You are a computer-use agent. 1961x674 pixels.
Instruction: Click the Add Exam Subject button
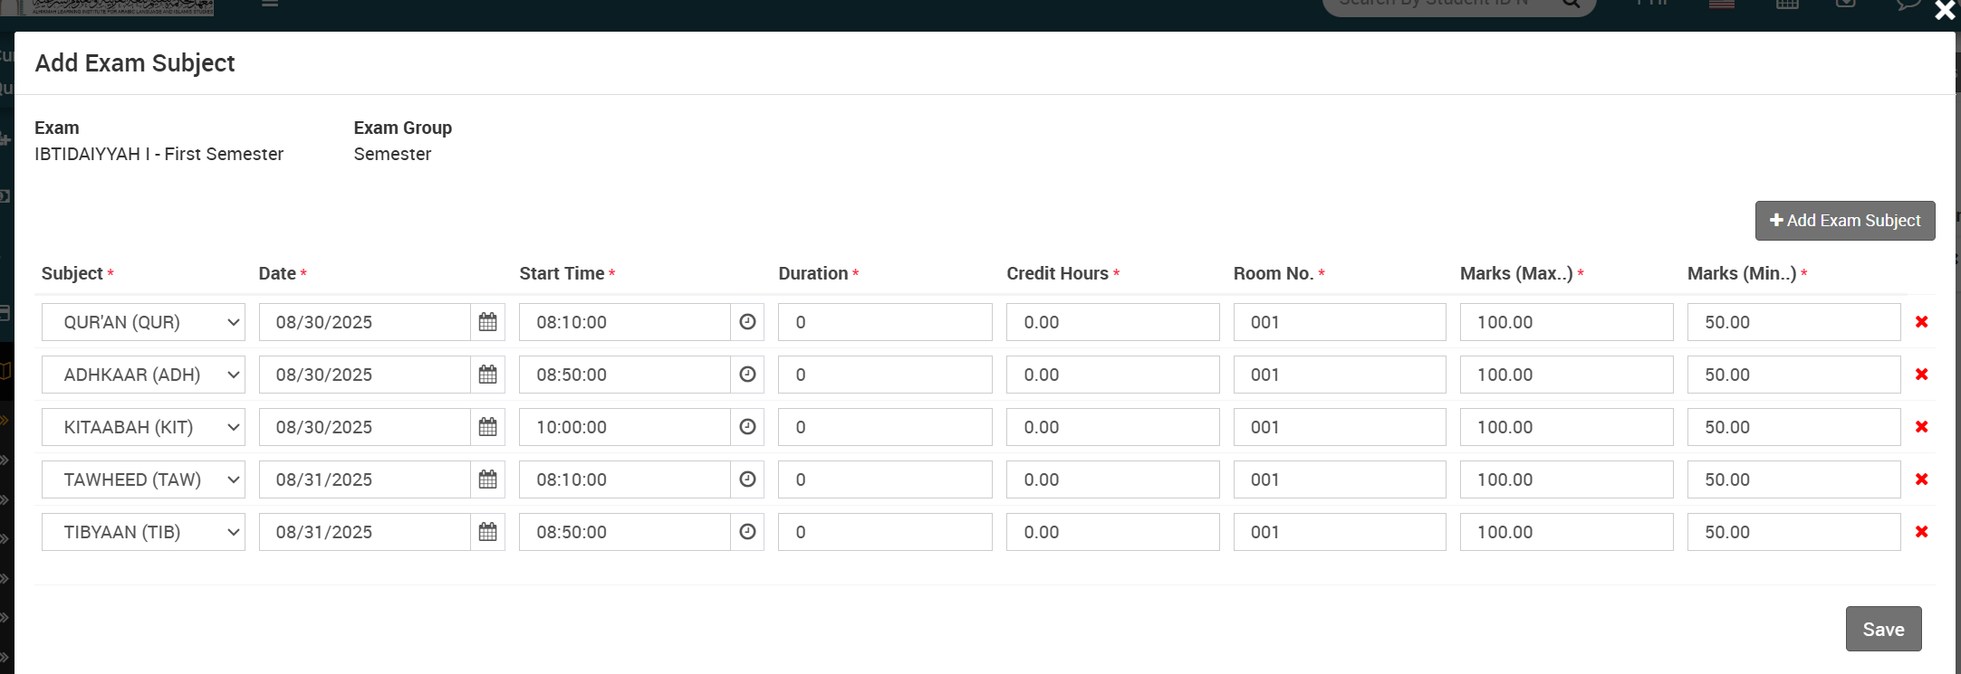[x=1844, y=221]
